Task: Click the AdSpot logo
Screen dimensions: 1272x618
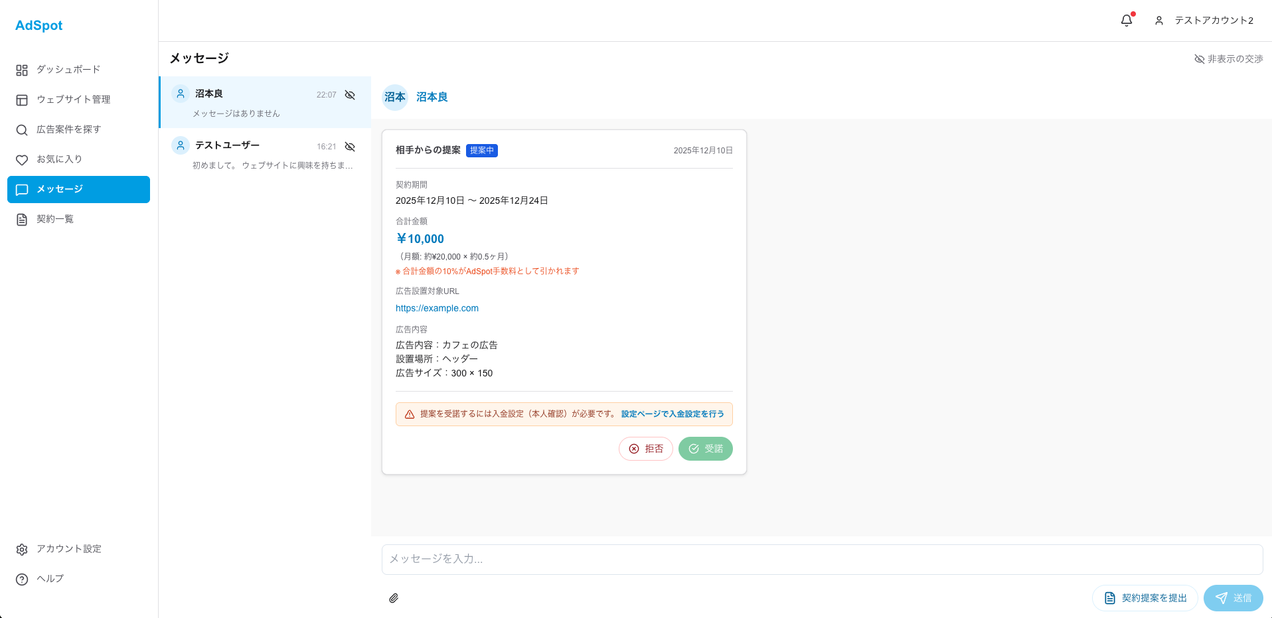Action: 39,25
